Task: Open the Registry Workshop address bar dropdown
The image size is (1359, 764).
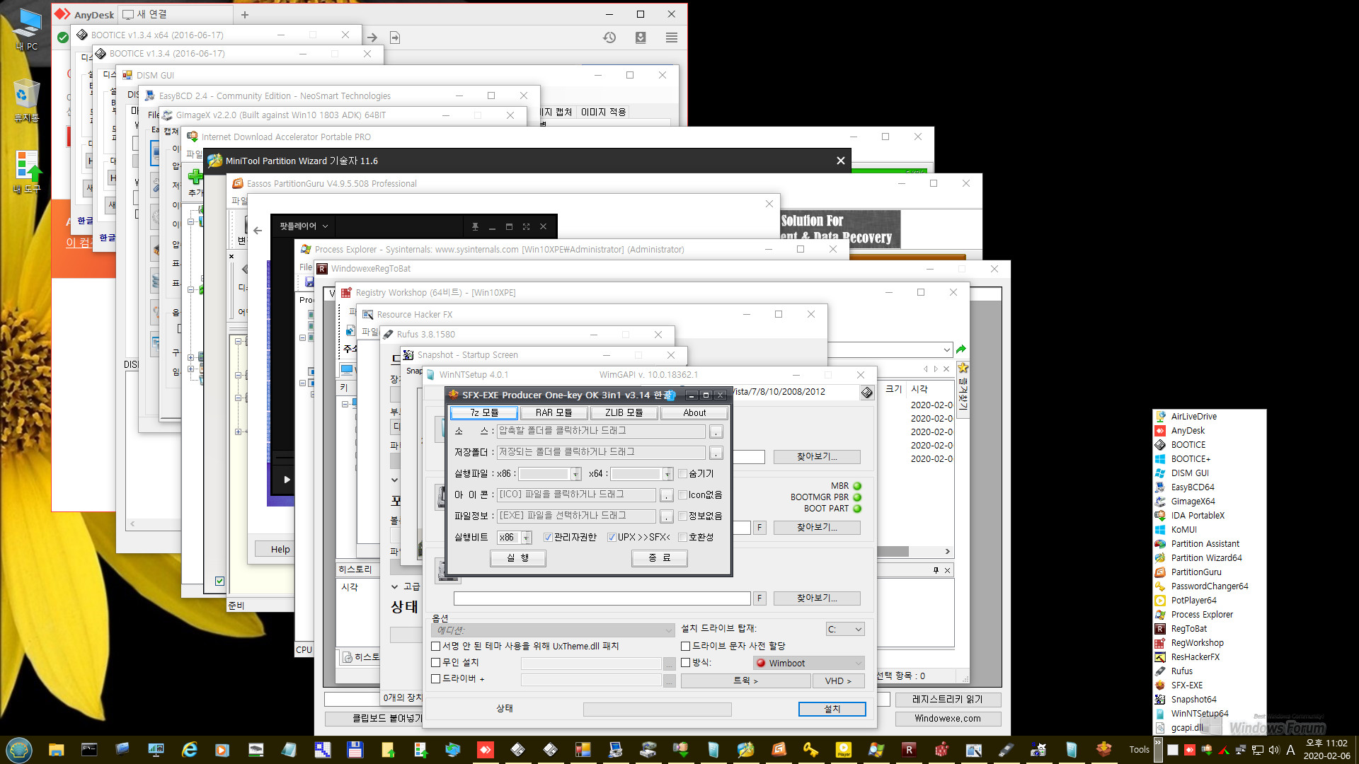Action: [x=946, y=350]
